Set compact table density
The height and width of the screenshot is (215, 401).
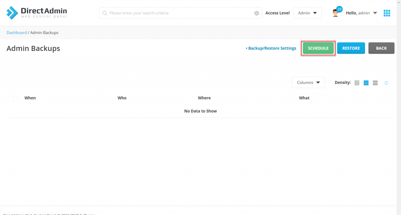357,83
